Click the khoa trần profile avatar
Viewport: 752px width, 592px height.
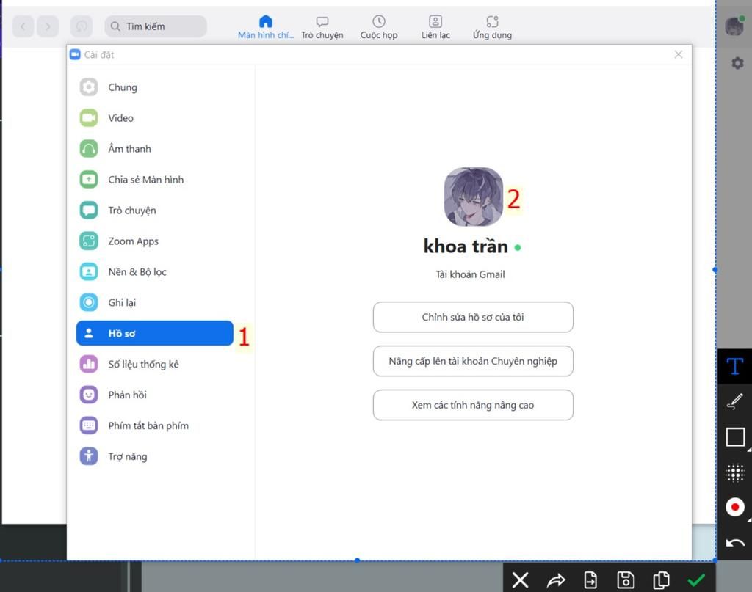tap(474, 197)
